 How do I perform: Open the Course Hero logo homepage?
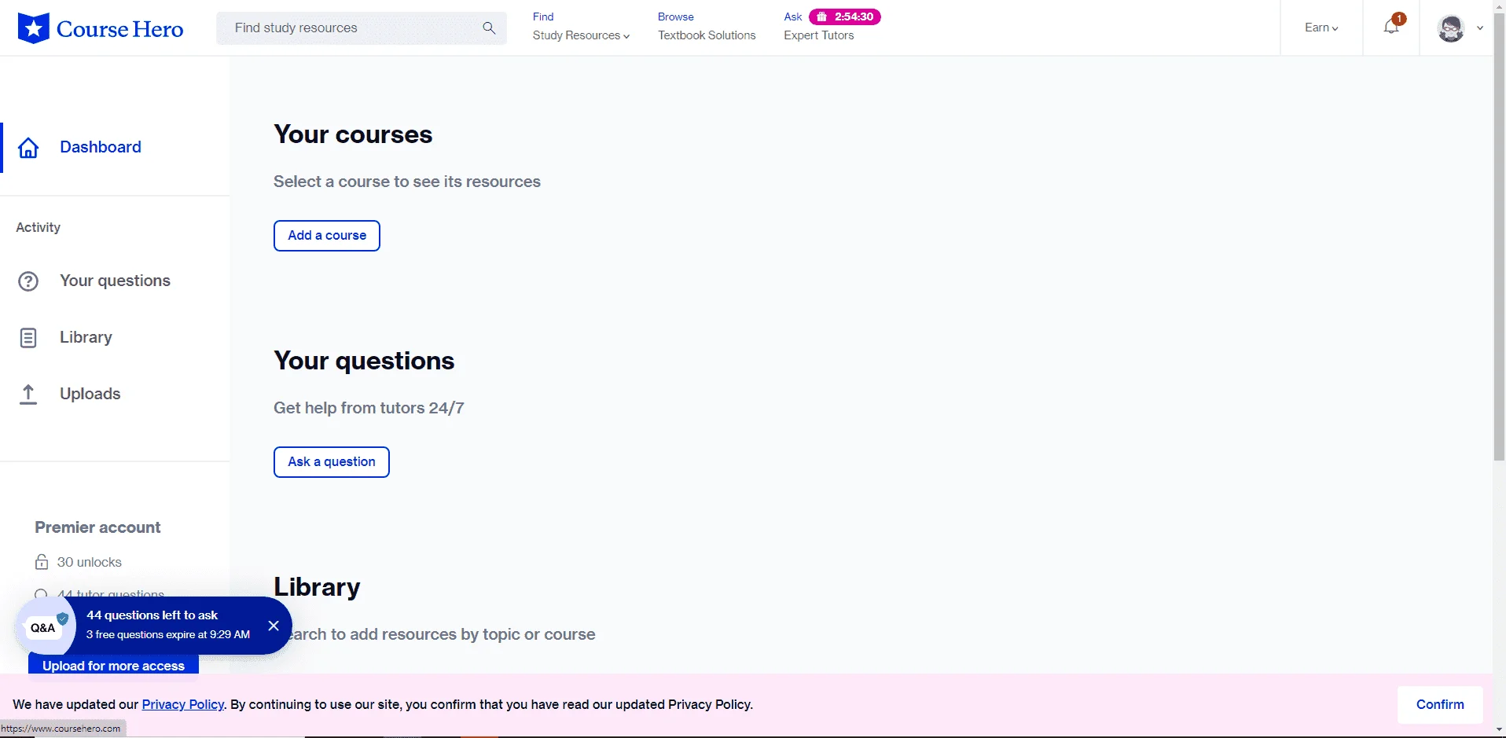pyautogui.click(x=101, y=28)
